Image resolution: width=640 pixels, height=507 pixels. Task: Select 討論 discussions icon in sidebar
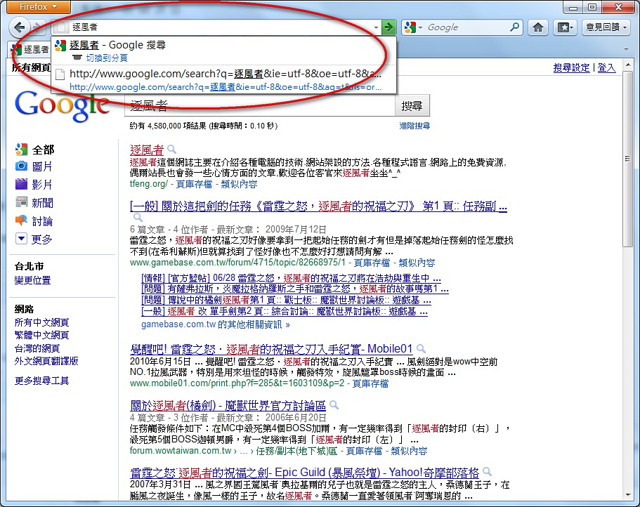point(21,220)
